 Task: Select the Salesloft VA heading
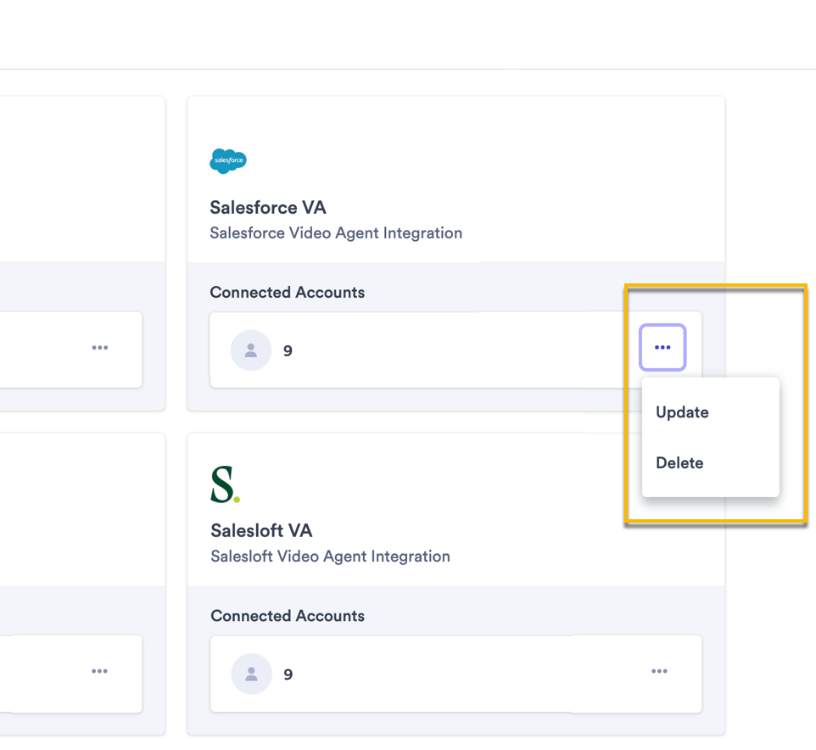click(261, 531)
